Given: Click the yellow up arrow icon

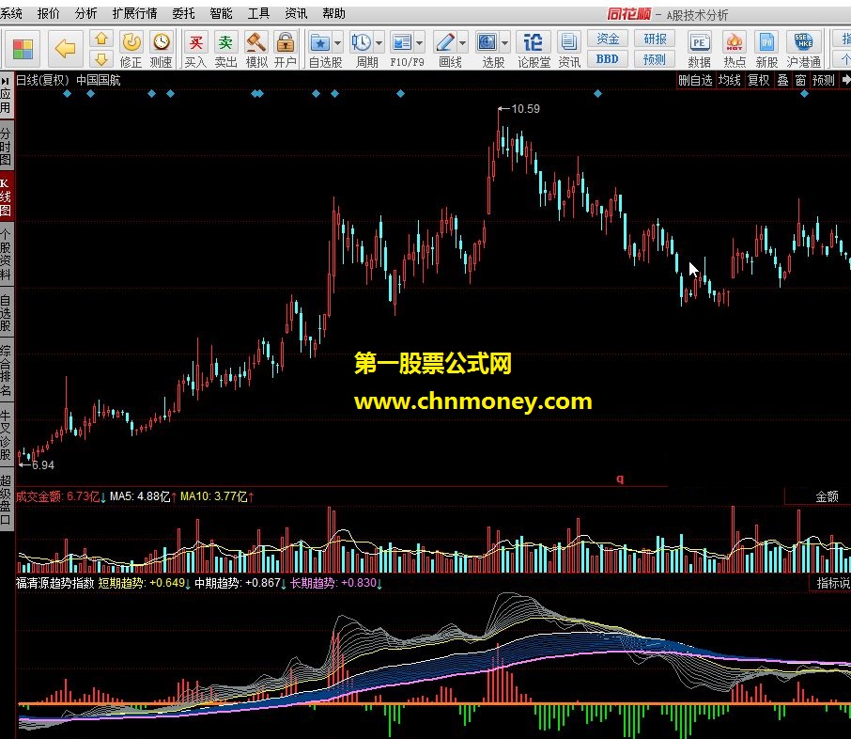Looking at the screenshot, I should pos(101,39).
